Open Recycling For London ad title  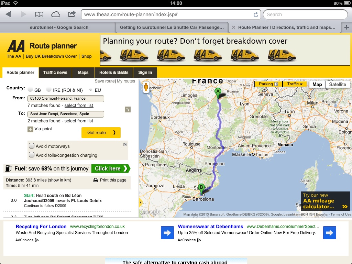[x=41, y=227]
